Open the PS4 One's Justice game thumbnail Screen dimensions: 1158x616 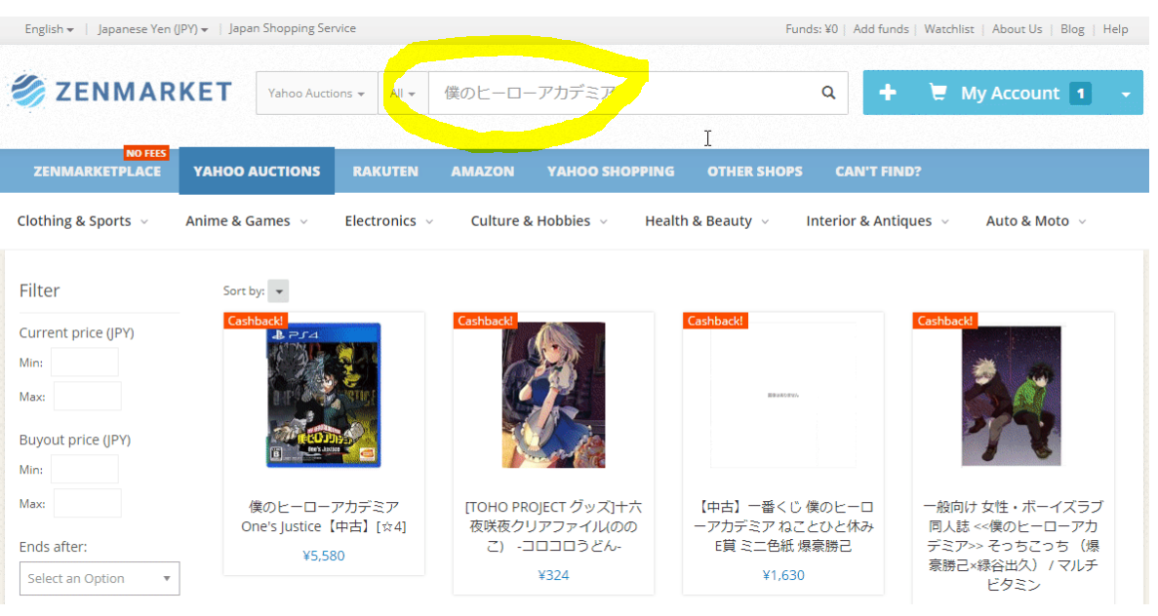[x=324, y=396]
